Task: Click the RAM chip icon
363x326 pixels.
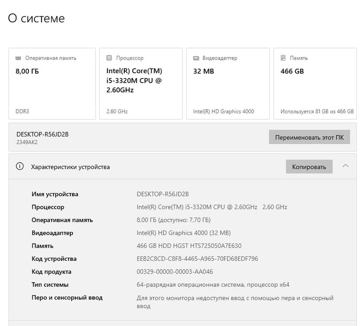Action: 18,58
